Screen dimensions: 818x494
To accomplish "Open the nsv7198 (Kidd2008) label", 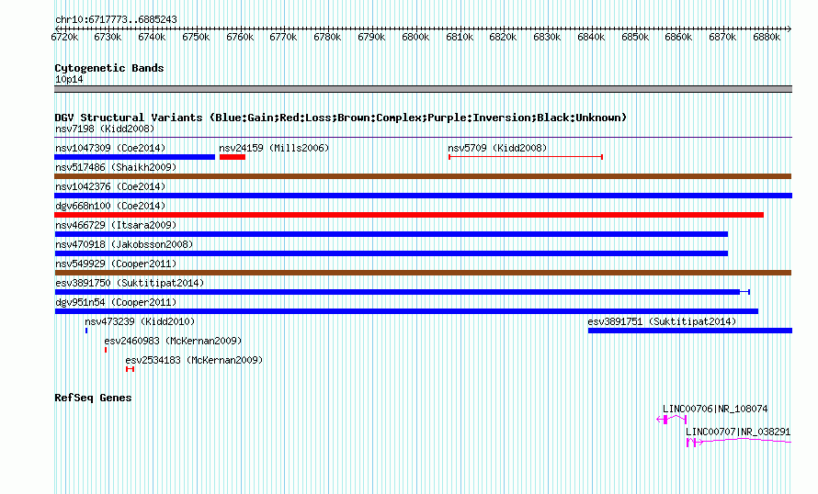I will pyautogui.click(x=105, y=129).
